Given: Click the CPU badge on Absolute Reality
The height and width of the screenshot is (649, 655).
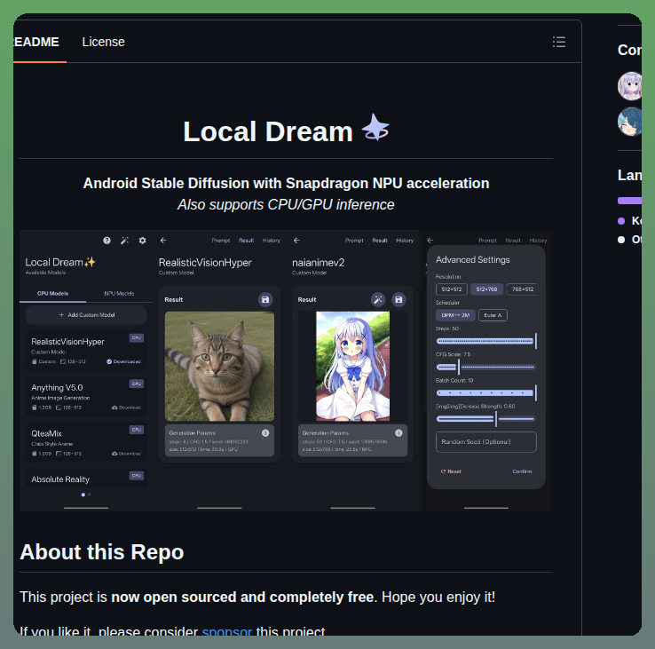Looking at the screenshot, I should (x=137, y=476).
